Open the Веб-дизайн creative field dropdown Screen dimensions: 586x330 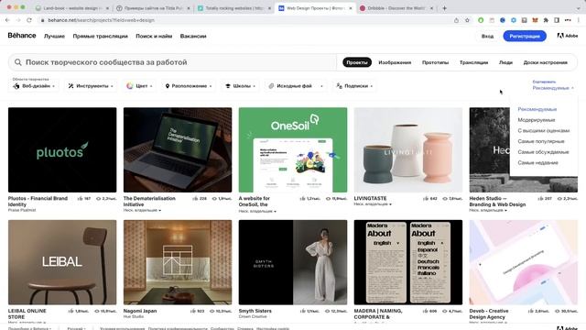pos(34,86)
